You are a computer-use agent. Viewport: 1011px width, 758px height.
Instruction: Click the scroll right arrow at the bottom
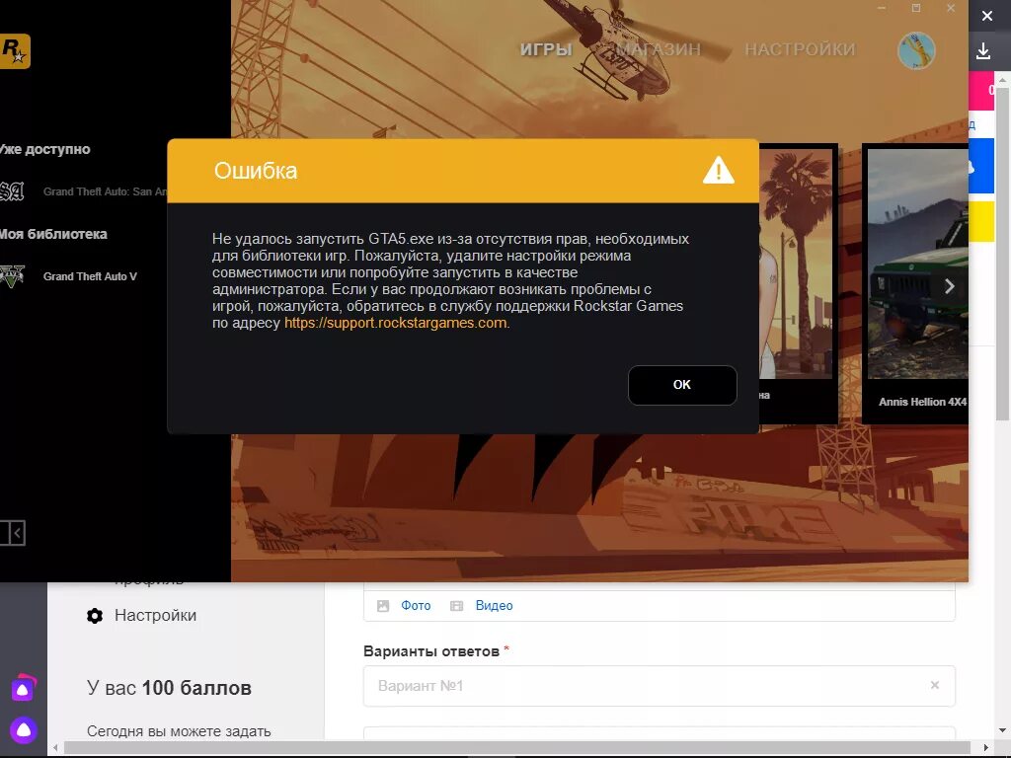(986, 748)
